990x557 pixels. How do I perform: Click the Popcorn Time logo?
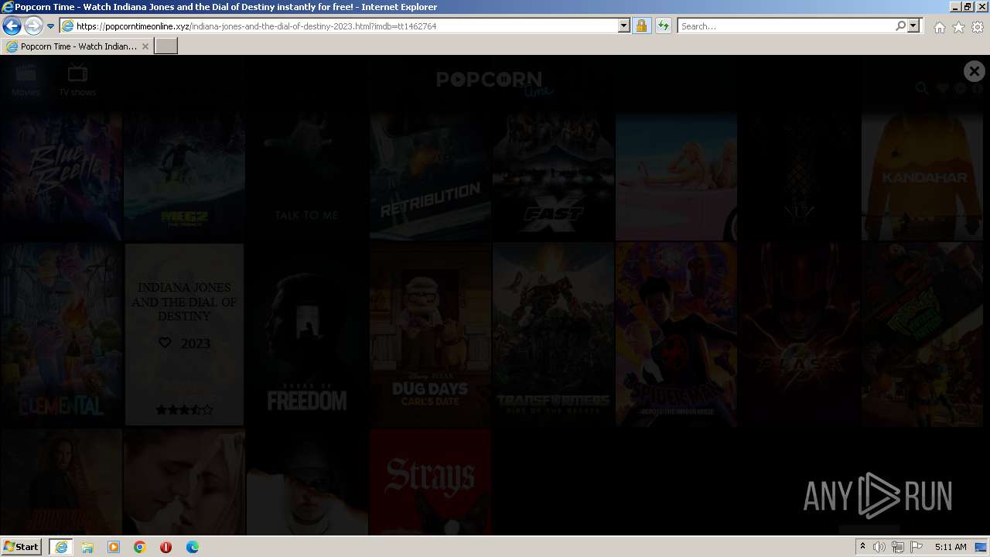click(x=494, y=83)
